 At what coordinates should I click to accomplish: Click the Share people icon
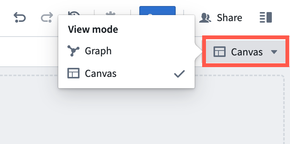click(x=205, y=18)
